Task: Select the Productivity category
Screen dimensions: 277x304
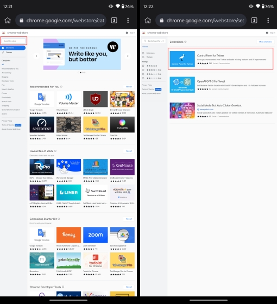Action: pos(6,97)
